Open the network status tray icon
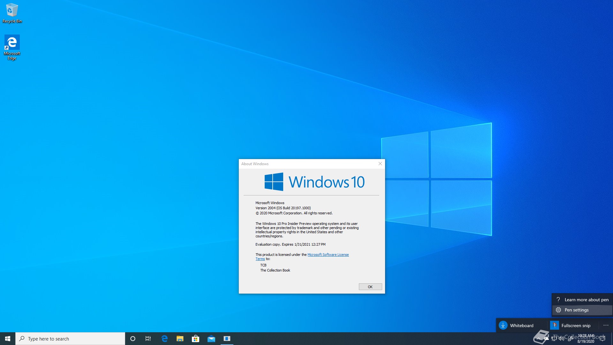Image resolution: width=613 pixels, height=345 pixels. click(x=554, y=339)
